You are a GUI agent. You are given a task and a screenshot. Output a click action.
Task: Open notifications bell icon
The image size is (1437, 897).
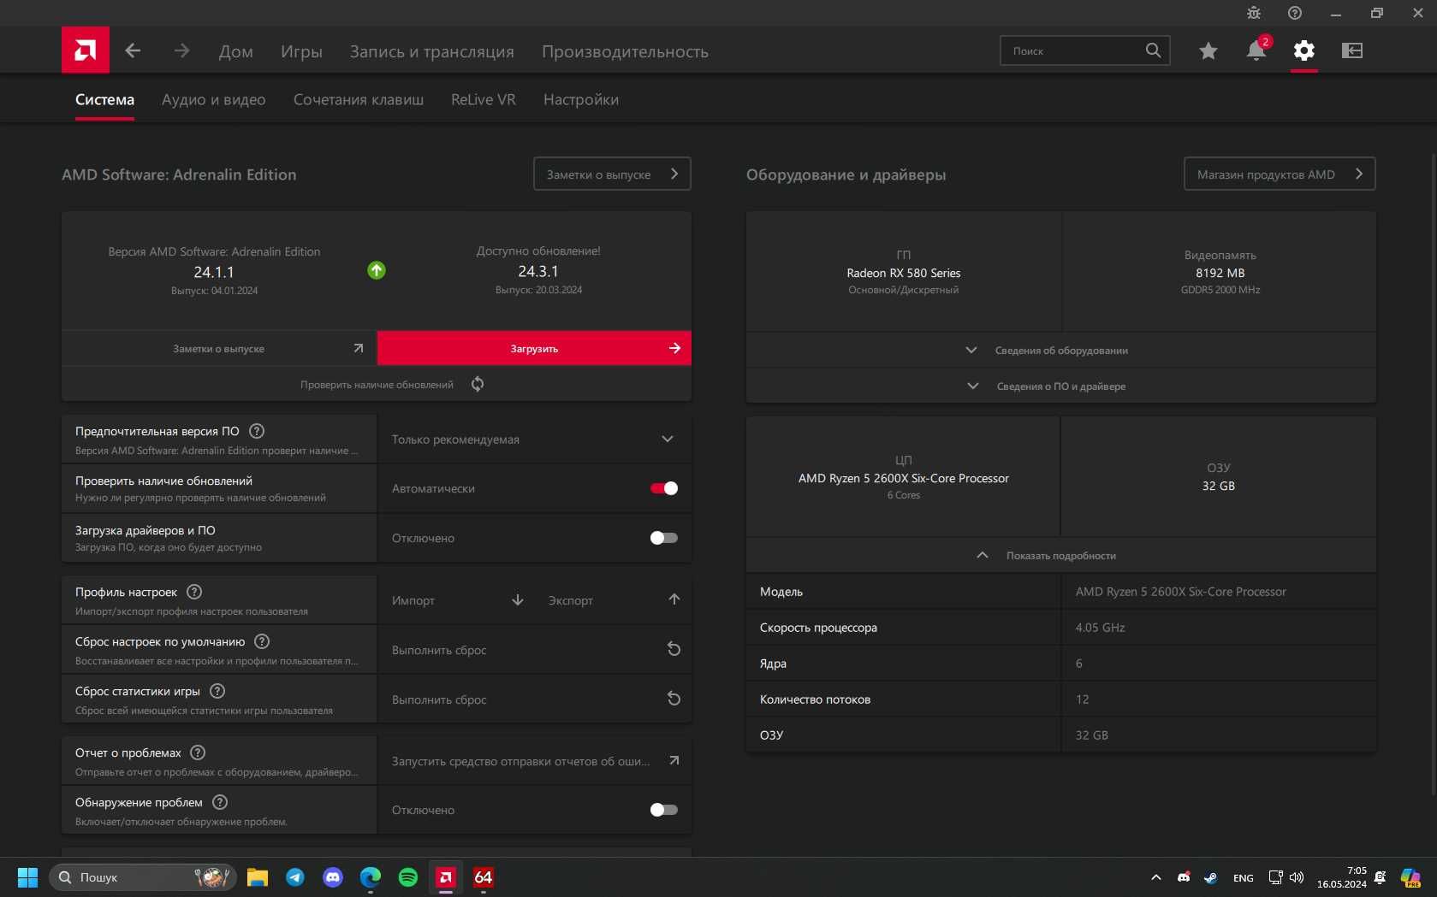click(1256, 50)
